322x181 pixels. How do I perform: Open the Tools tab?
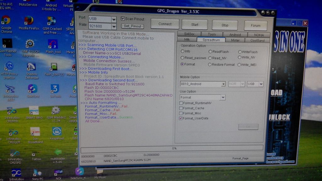pos(212,34)
